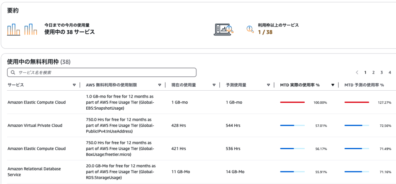This screenshot has height=184, width=396.
Task: Click the red 127.27% forecast usage bar
Action: [x=357, y=102]
